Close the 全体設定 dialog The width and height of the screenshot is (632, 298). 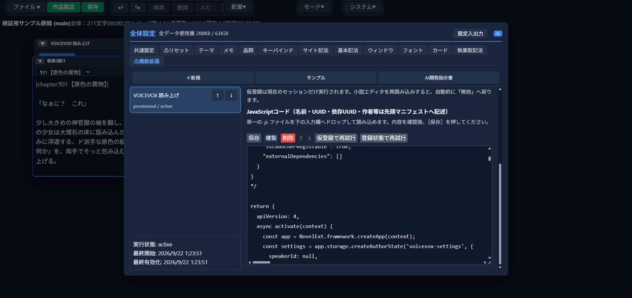point(498,34)
